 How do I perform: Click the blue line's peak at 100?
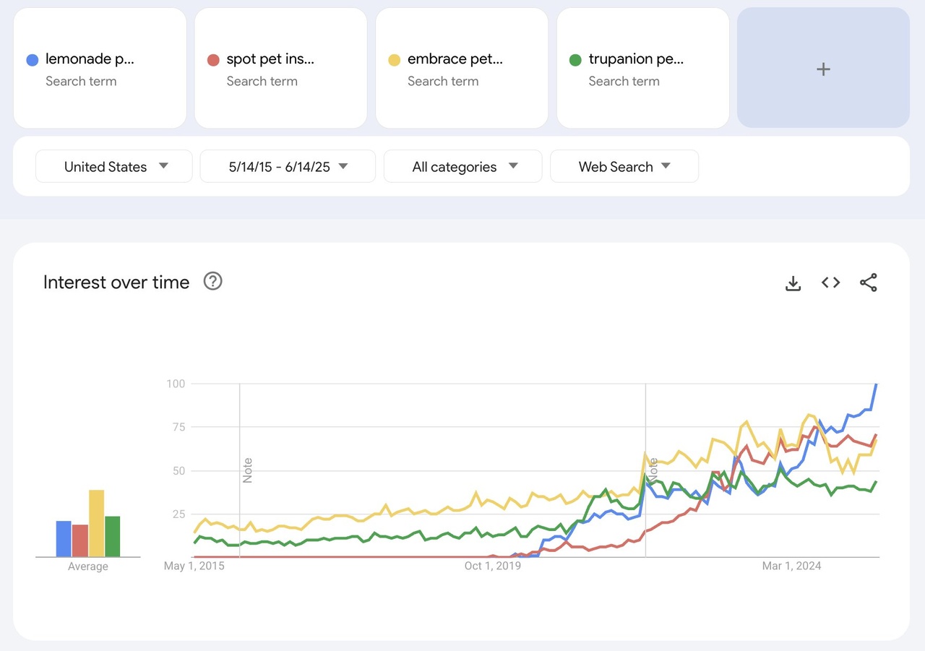[877, 384]
